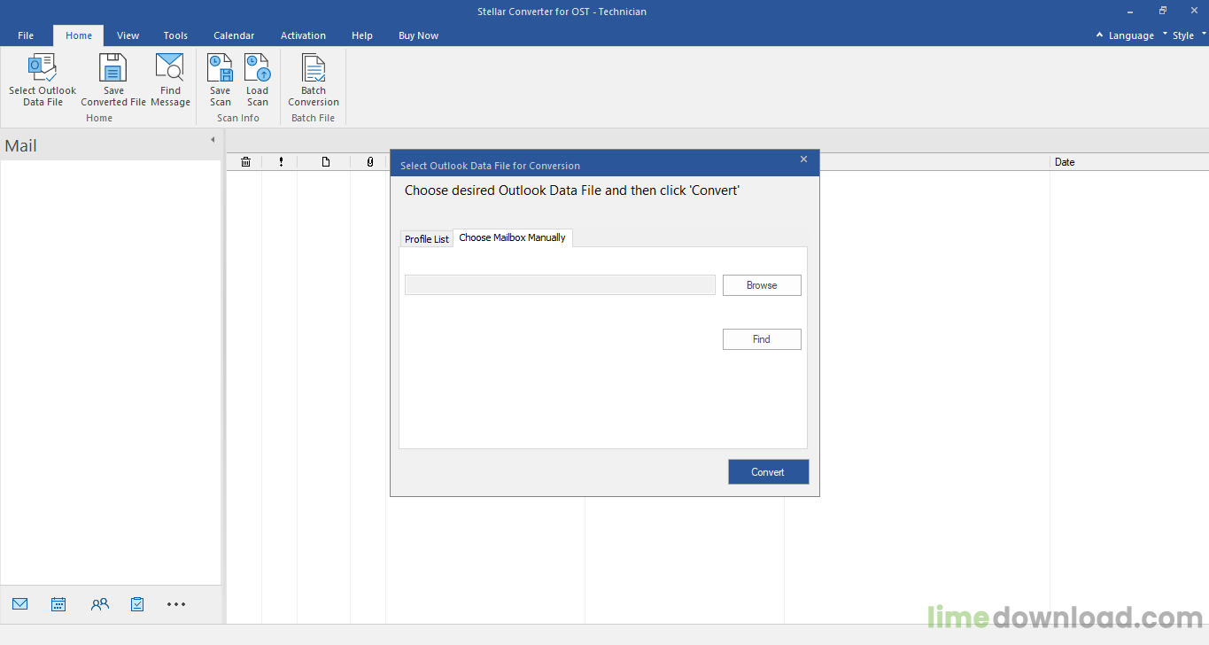This screenshot has height=645, width=1209.
Task: Select the Save Scan icon
Action: coord(220,79)
